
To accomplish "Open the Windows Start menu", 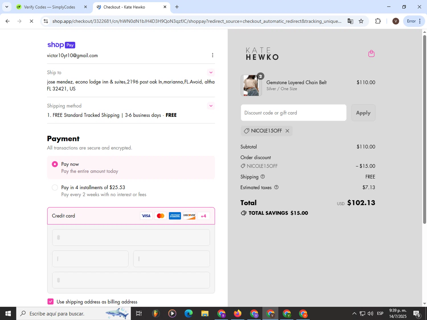I will pyautogui.click(x=8, y=313).
